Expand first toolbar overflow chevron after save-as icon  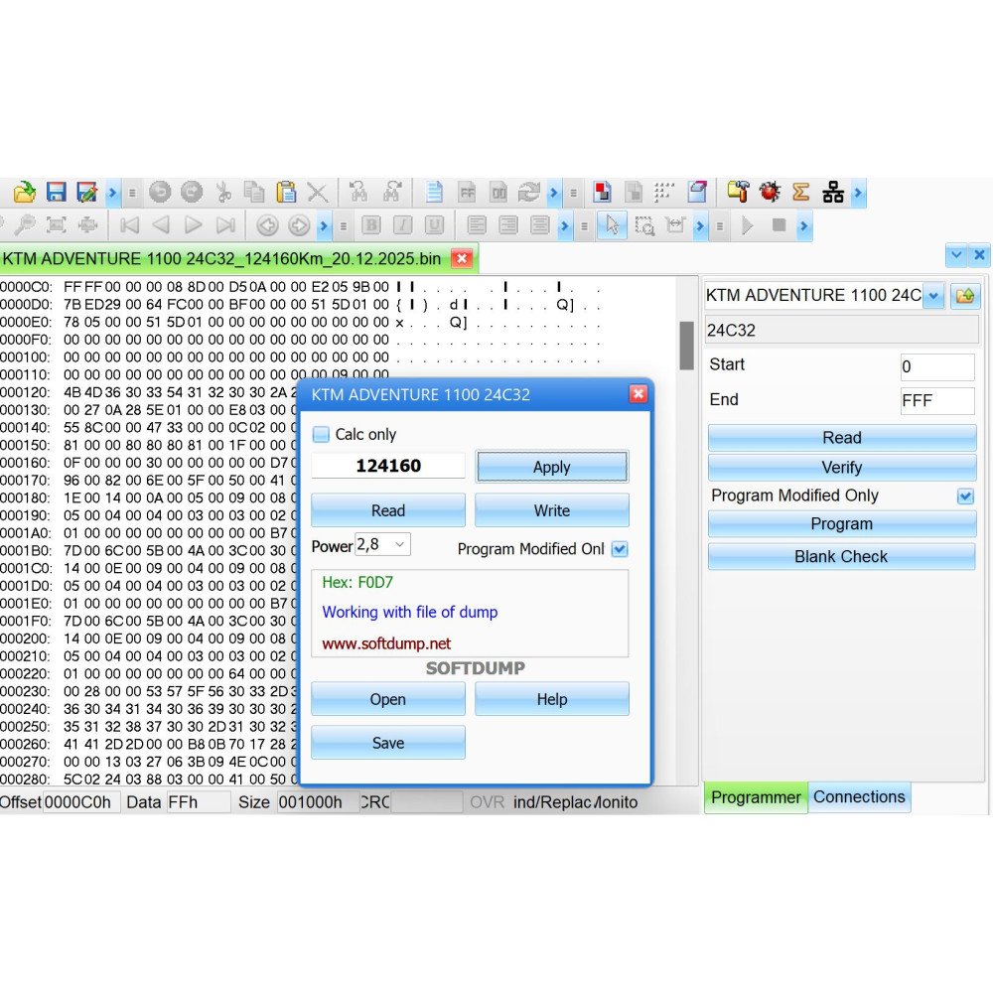tap(113, 192)
